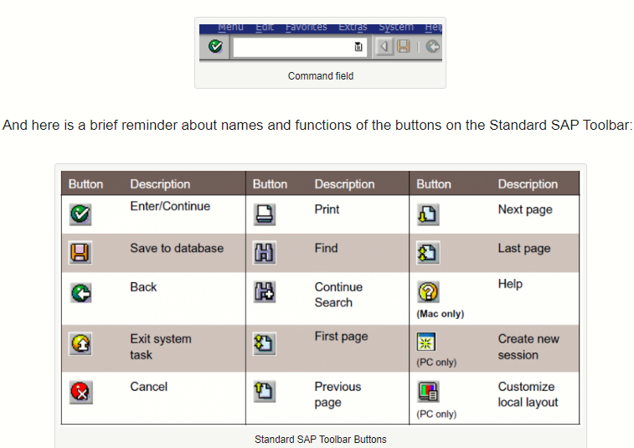
Task: Click the 'Continue Search' description text
Action: [338, 295]
